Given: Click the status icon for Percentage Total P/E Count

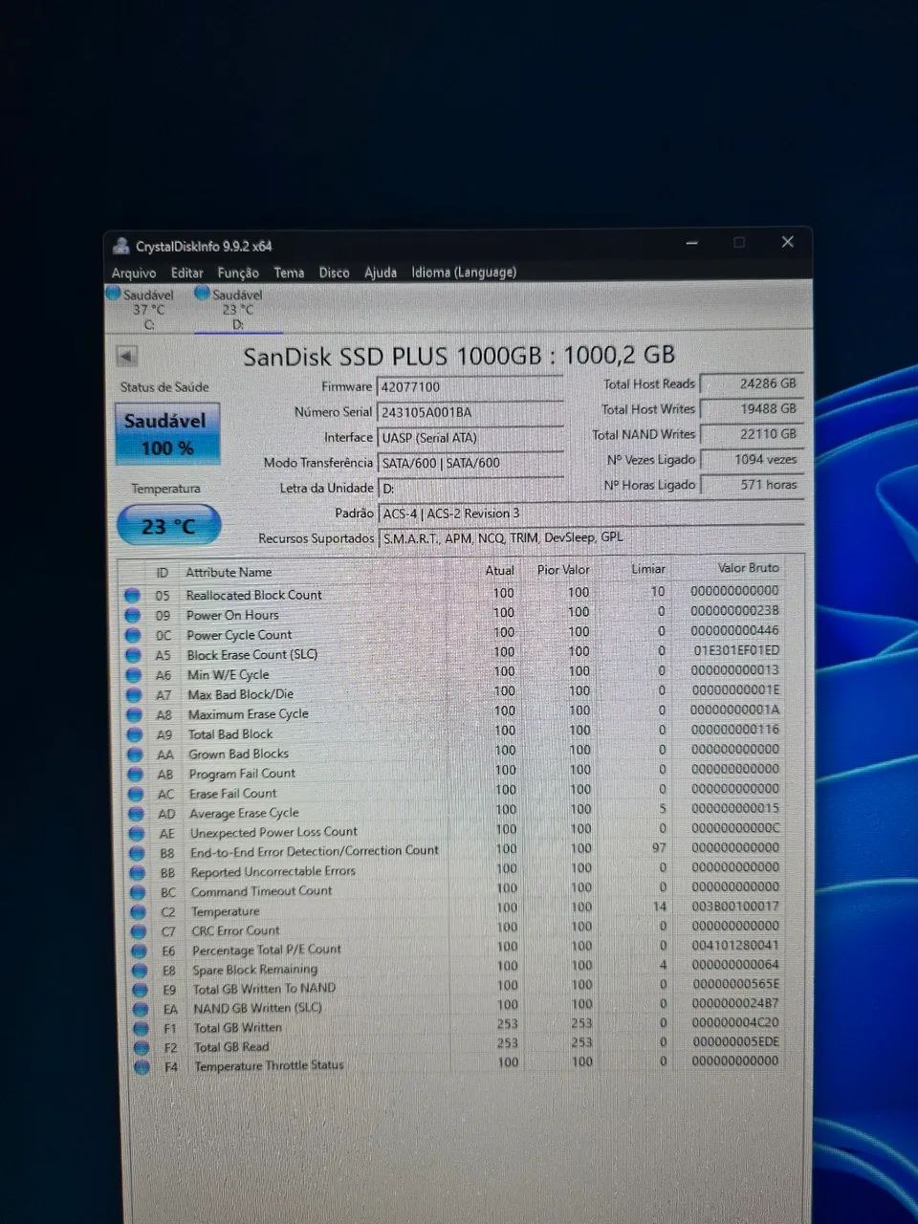Looking at the screenshot, I should [x=141, y=951].
